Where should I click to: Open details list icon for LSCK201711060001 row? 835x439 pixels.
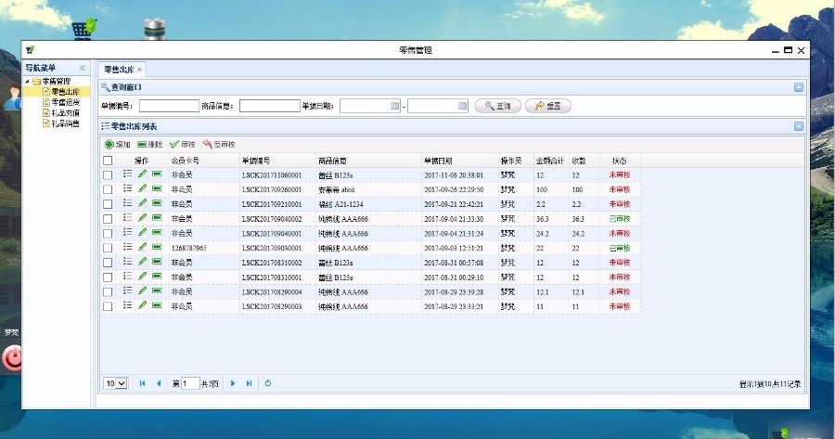pos(127,174)
